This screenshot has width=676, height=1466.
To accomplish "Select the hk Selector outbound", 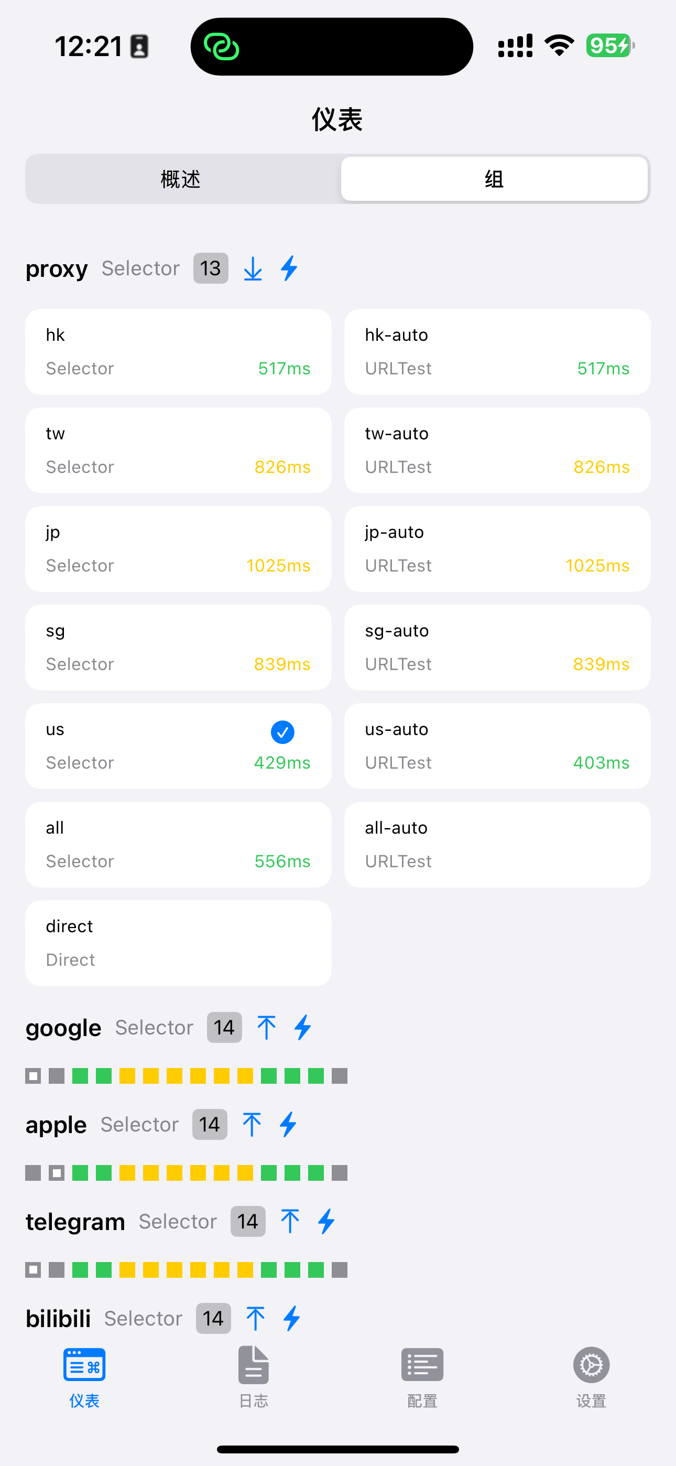I will [x=178, y=352].
